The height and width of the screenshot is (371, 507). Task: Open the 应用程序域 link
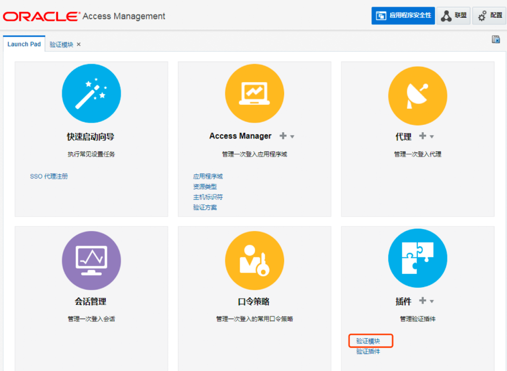coord(208,176)
